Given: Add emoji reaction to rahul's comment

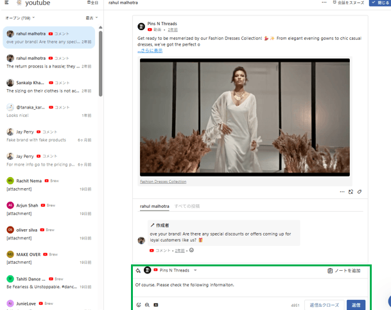Looking at the screenshot, I should 191,250.
